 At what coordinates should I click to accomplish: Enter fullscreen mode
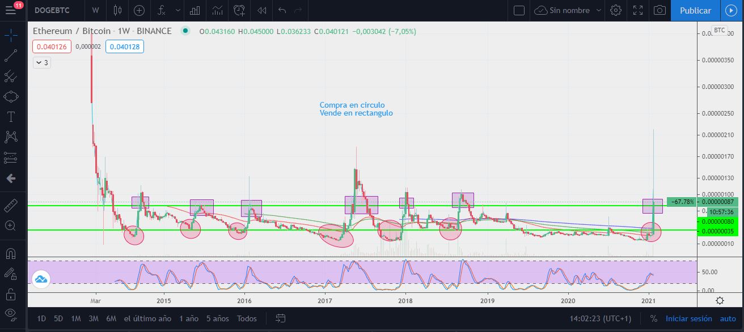click(x=638, y=10)
